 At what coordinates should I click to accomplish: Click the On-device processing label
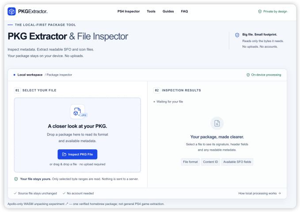click(x=266, y=75)
